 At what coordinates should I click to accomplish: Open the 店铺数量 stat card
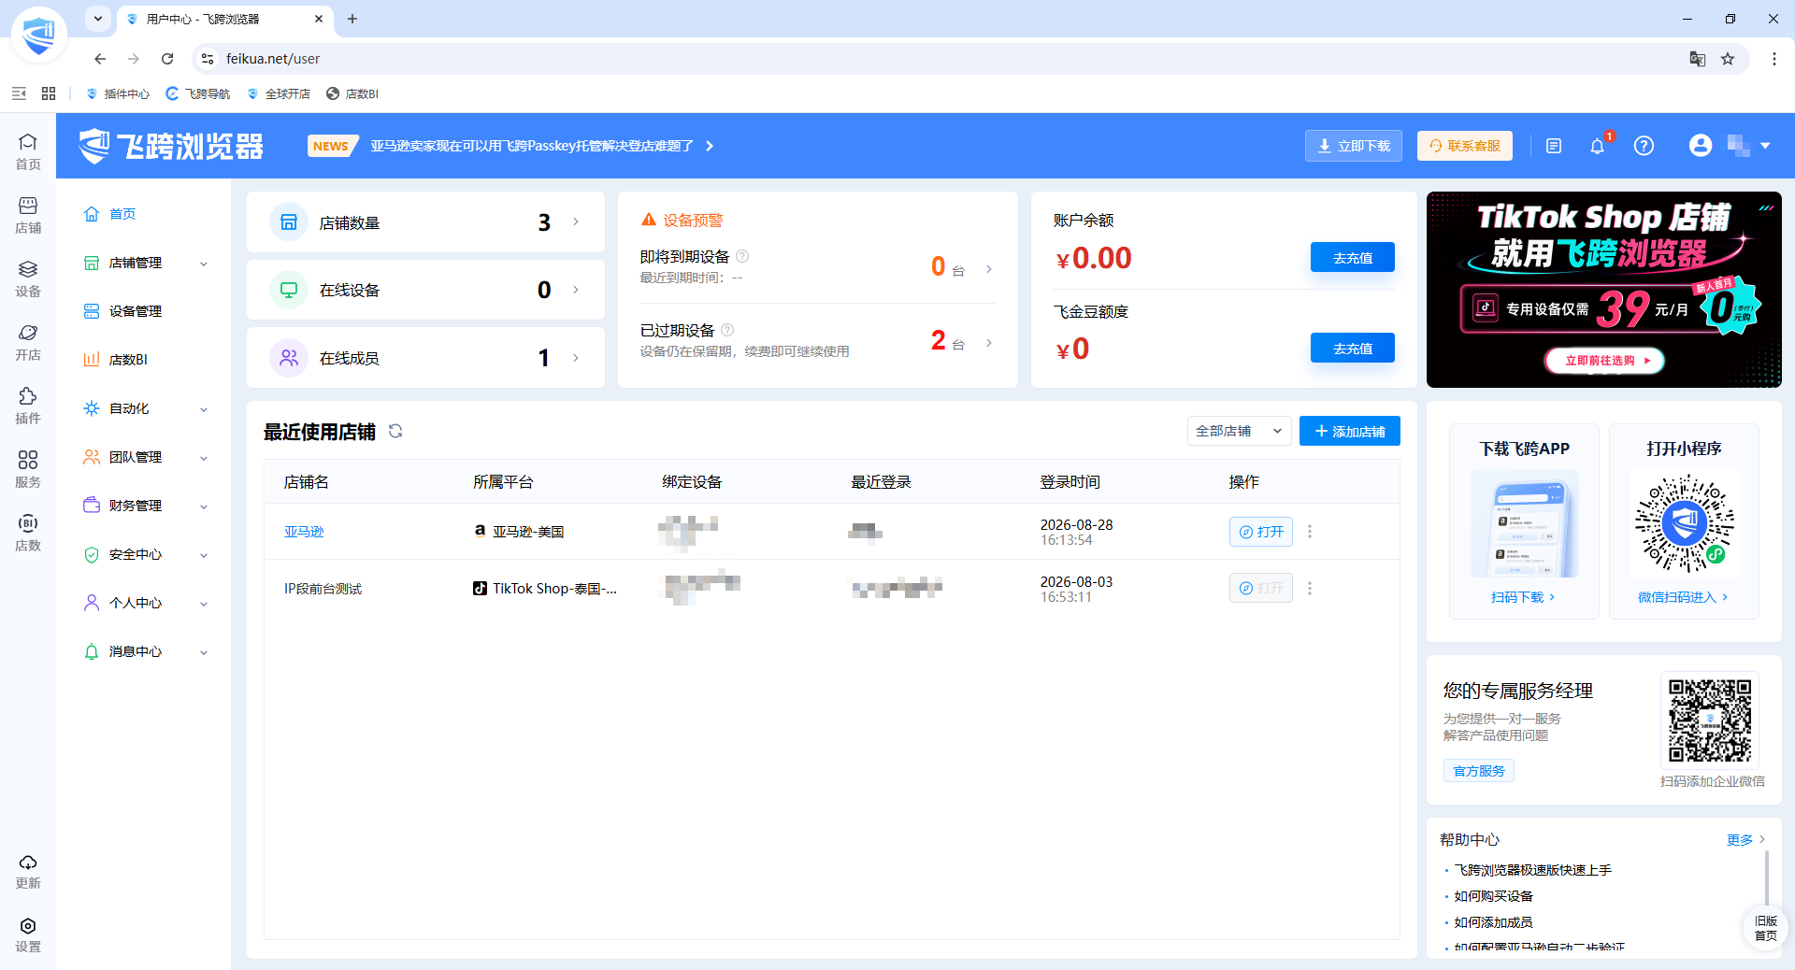[425, 222]
